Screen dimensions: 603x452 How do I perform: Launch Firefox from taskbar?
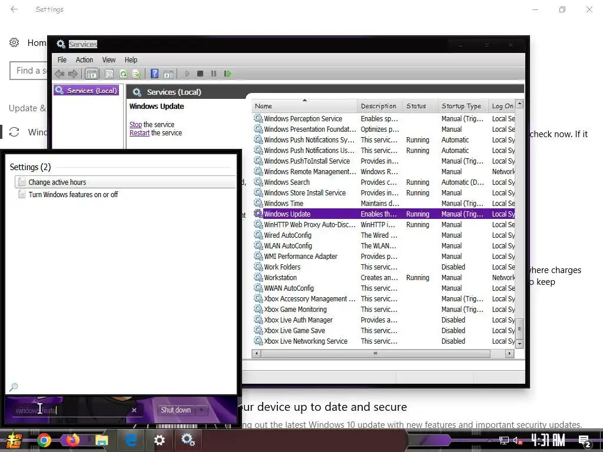[72, 440]
